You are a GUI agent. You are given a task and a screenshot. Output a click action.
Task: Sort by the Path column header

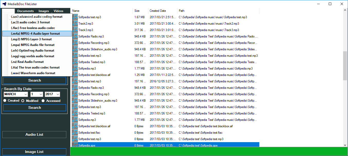pos(218,11)
